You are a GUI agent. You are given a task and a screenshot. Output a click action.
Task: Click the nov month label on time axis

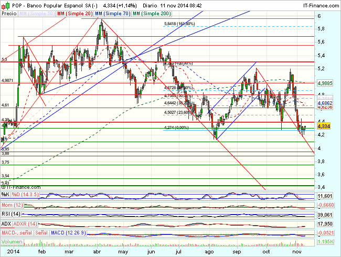297,252
